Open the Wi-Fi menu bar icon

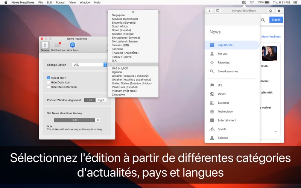pyautogui.click(x=252, y=3)
